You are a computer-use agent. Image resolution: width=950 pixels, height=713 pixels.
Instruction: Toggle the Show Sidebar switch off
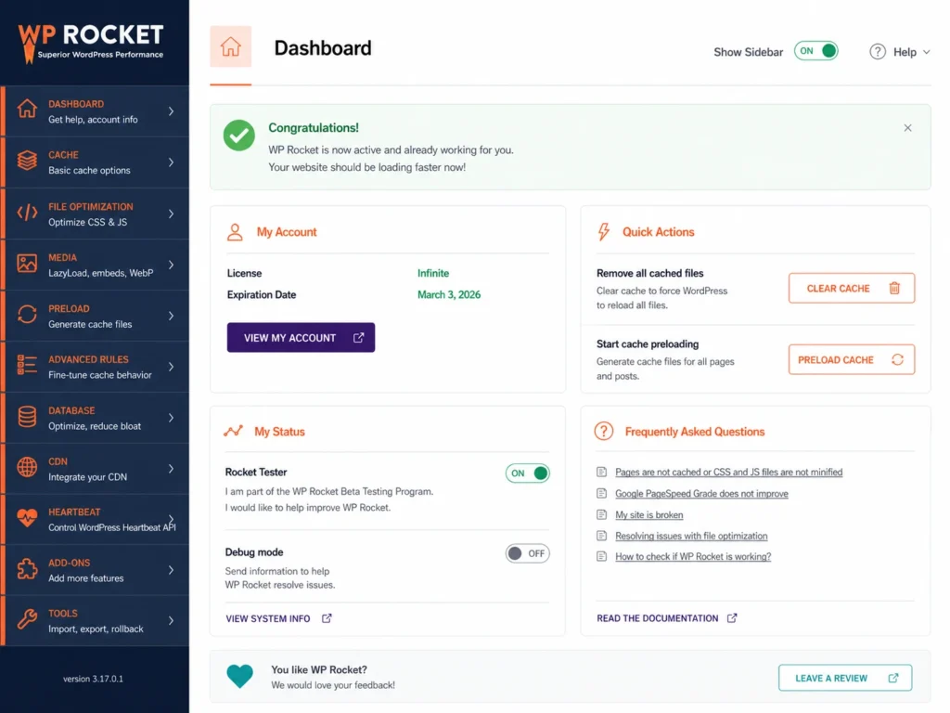point(816,52)
